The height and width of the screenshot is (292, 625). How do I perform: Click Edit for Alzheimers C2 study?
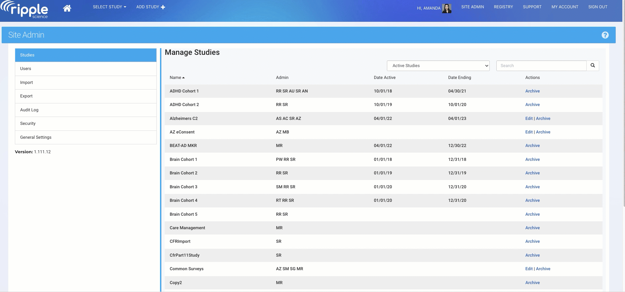(529, 119)
